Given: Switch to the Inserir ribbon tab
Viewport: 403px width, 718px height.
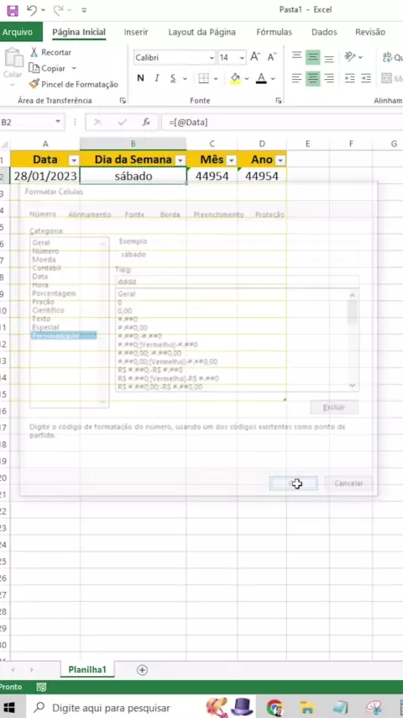Looking at the screenshot, I should pos(136,32).
